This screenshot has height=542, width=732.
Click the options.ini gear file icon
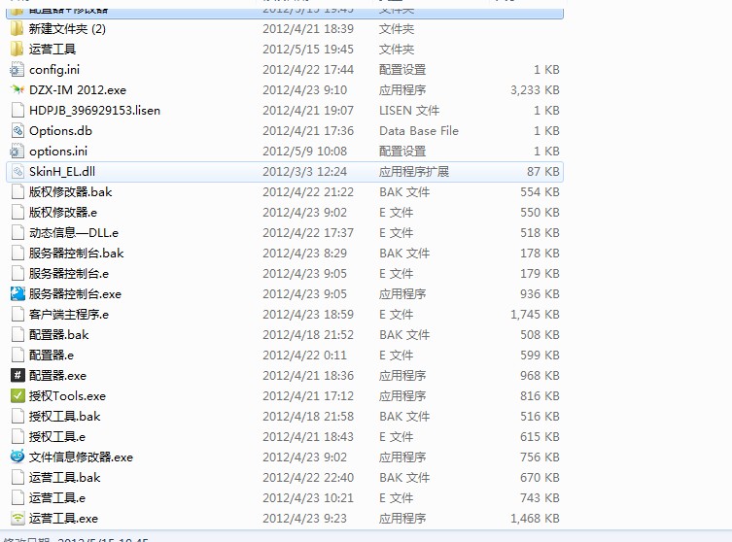click(x=17, y=152)
